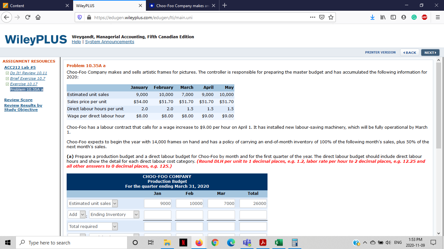Open Task View on taskbar
The width and height of the screenshot is (444, 249).
click(x=151, y=243)
